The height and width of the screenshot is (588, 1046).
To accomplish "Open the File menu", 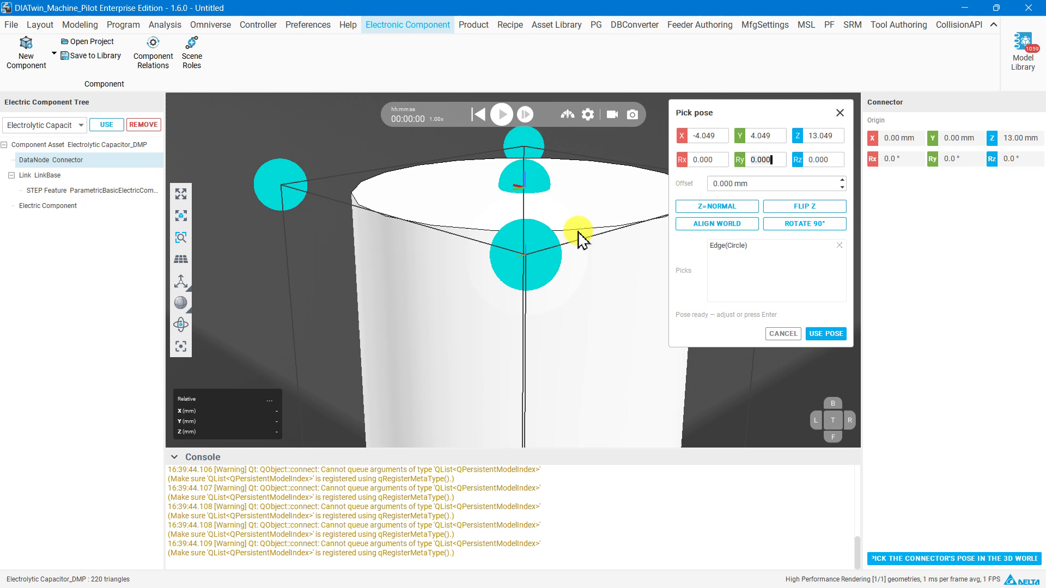I will tap(11, 24).
